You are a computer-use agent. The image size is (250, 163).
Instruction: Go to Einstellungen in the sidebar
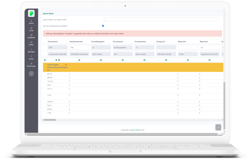(x=31, y=64)
